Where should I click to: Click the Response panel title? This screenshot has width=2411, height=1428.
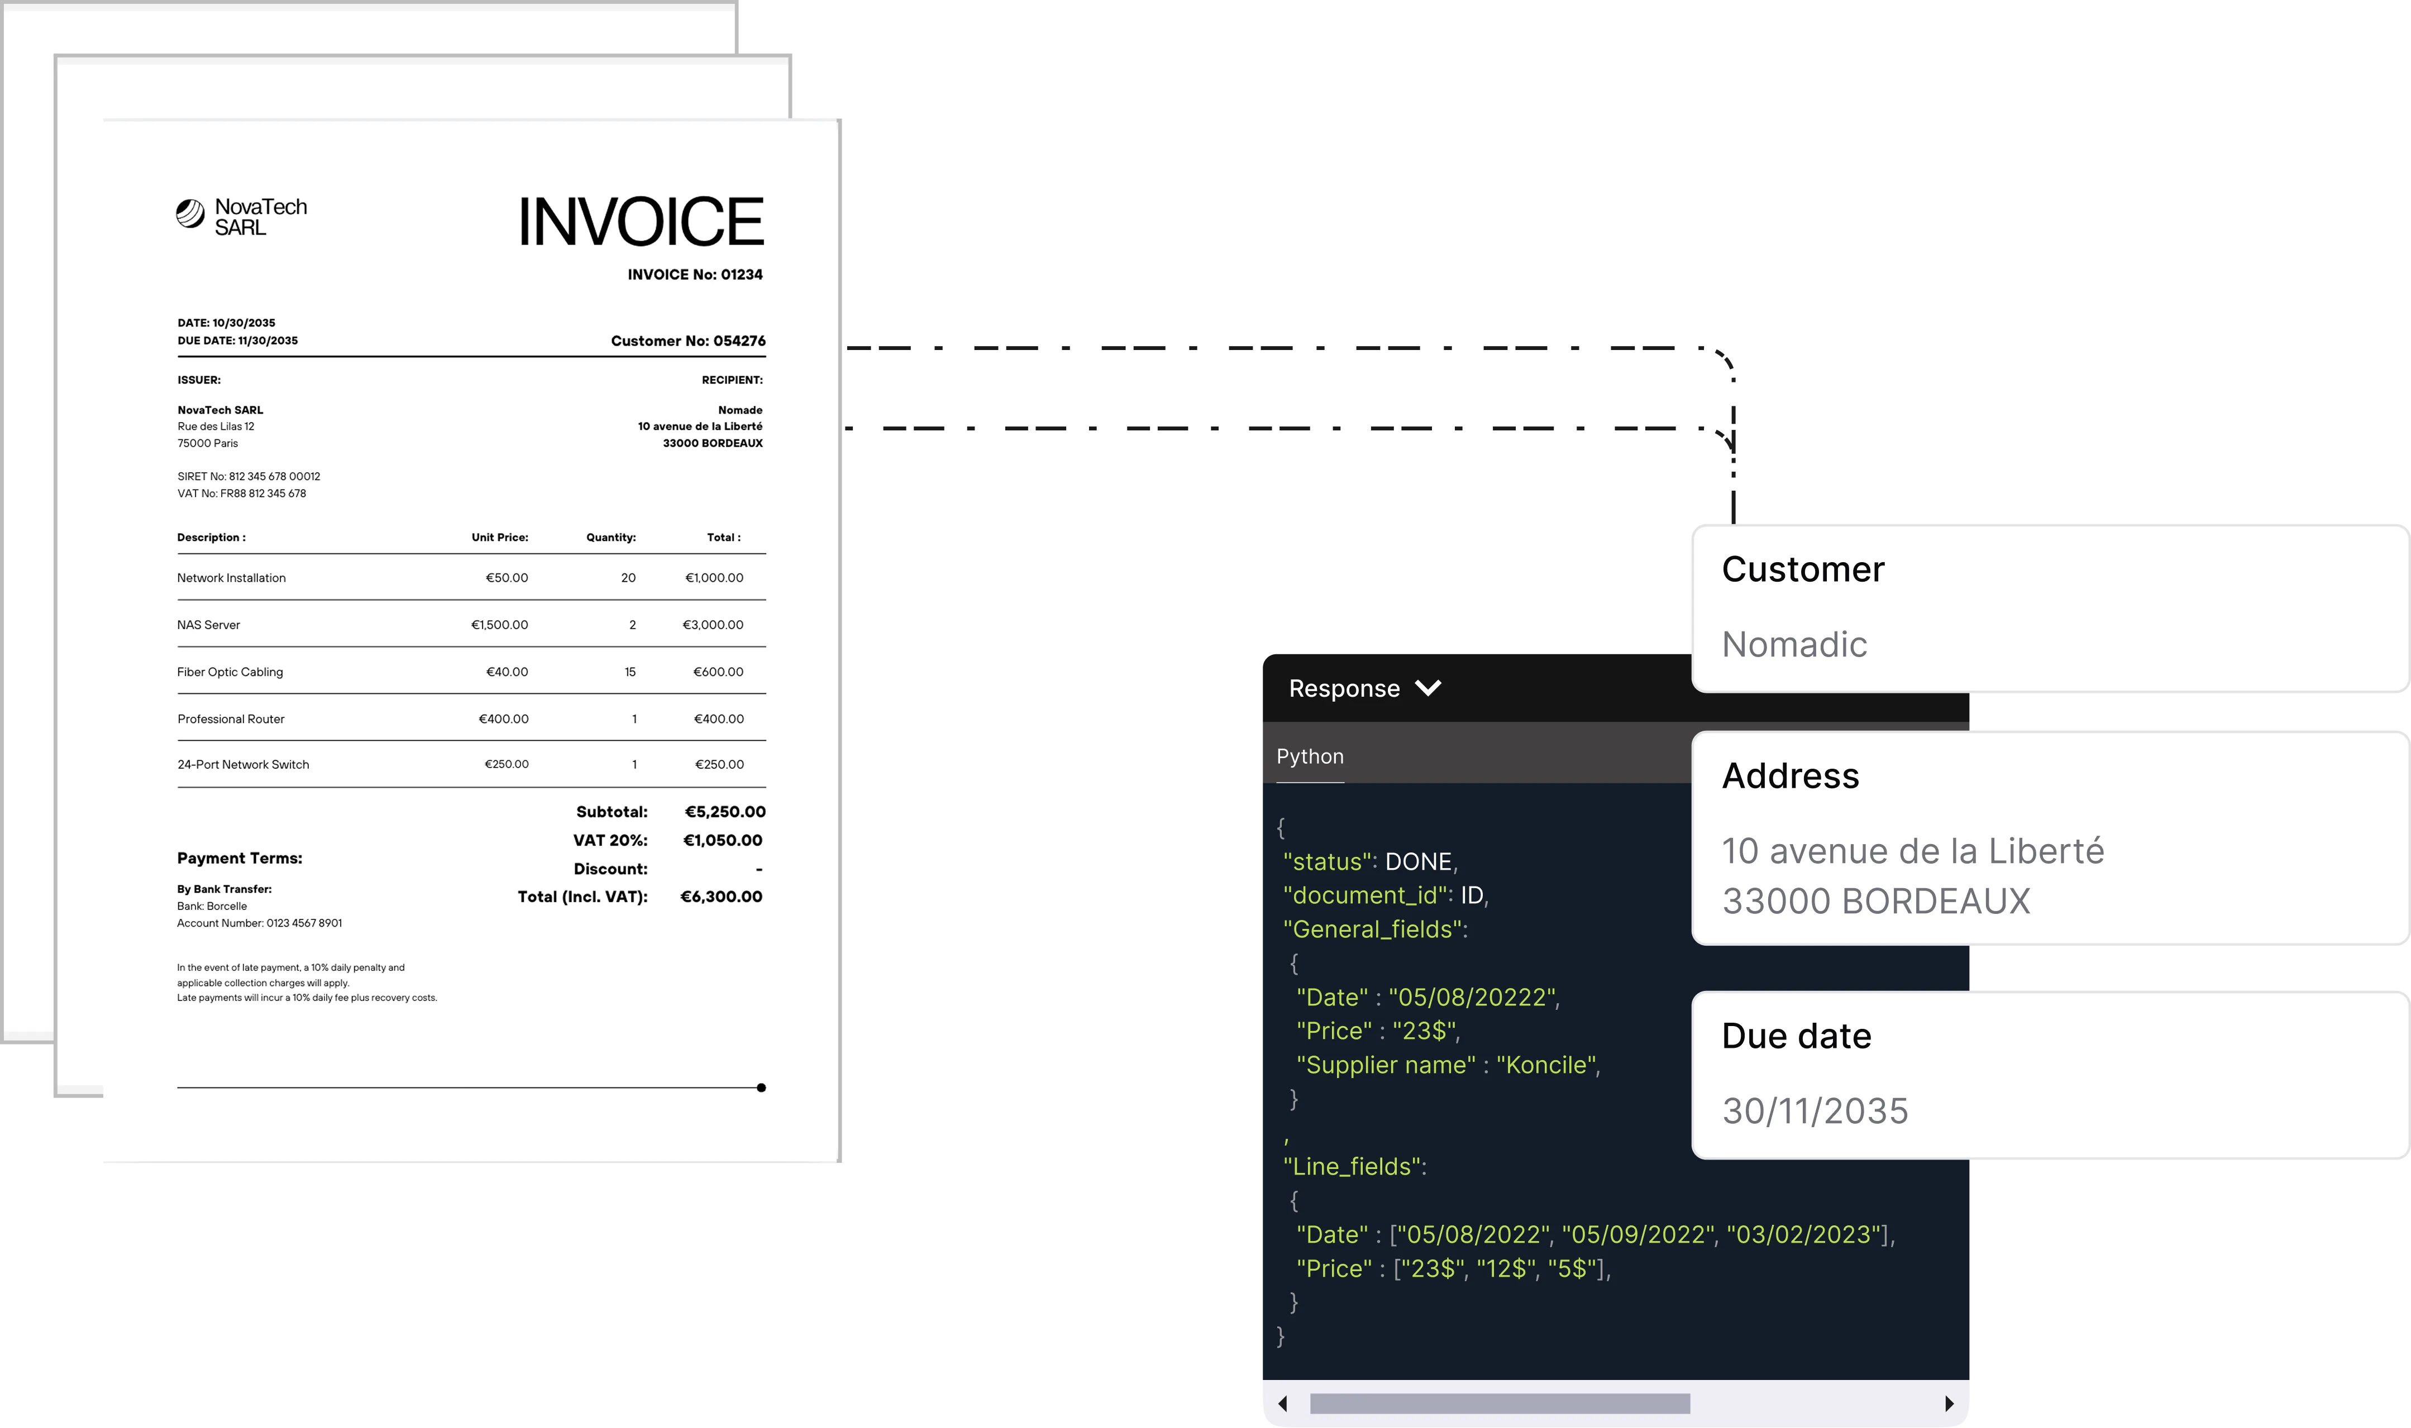[1344, 688]
